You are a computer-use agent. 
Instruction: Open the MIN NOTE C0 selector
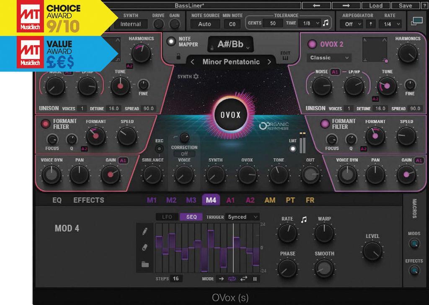(232, 24)
